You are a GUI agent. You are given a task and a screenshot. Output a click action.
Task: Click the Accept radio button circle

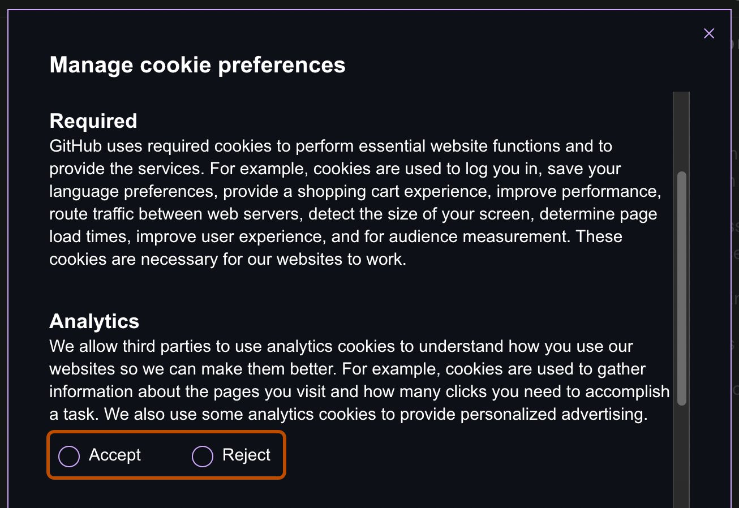68,455
